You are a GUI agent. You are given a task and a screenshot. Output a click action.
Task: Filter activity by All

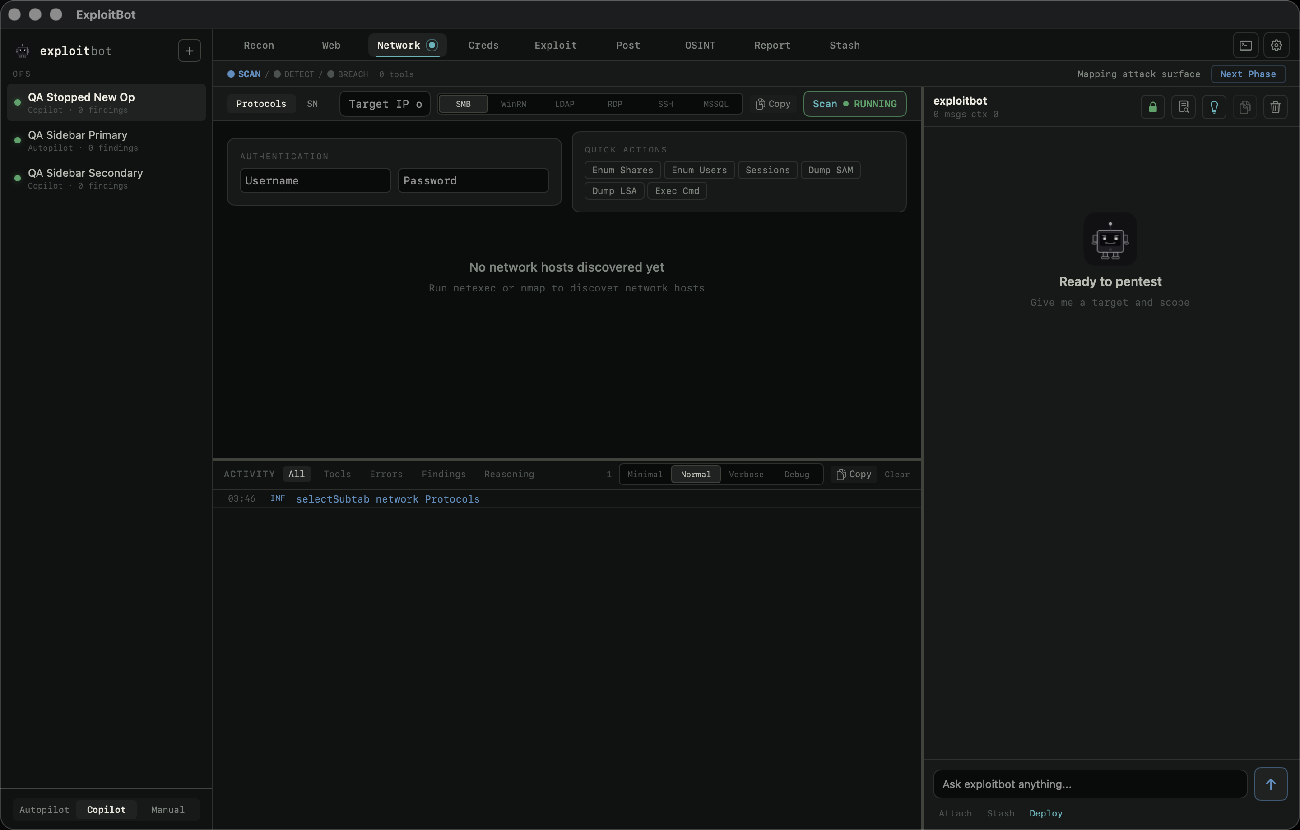point(297,475)
